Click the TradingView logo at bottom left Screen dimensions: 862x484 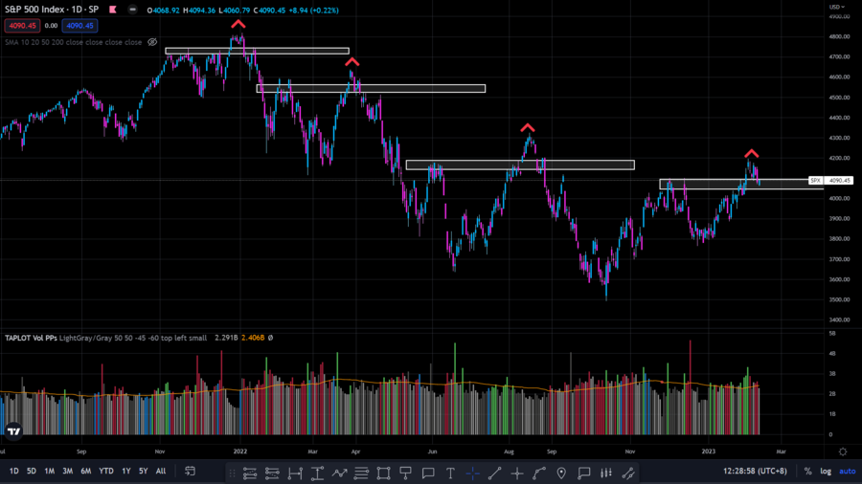pyautogui.click(x=13, y=431)
